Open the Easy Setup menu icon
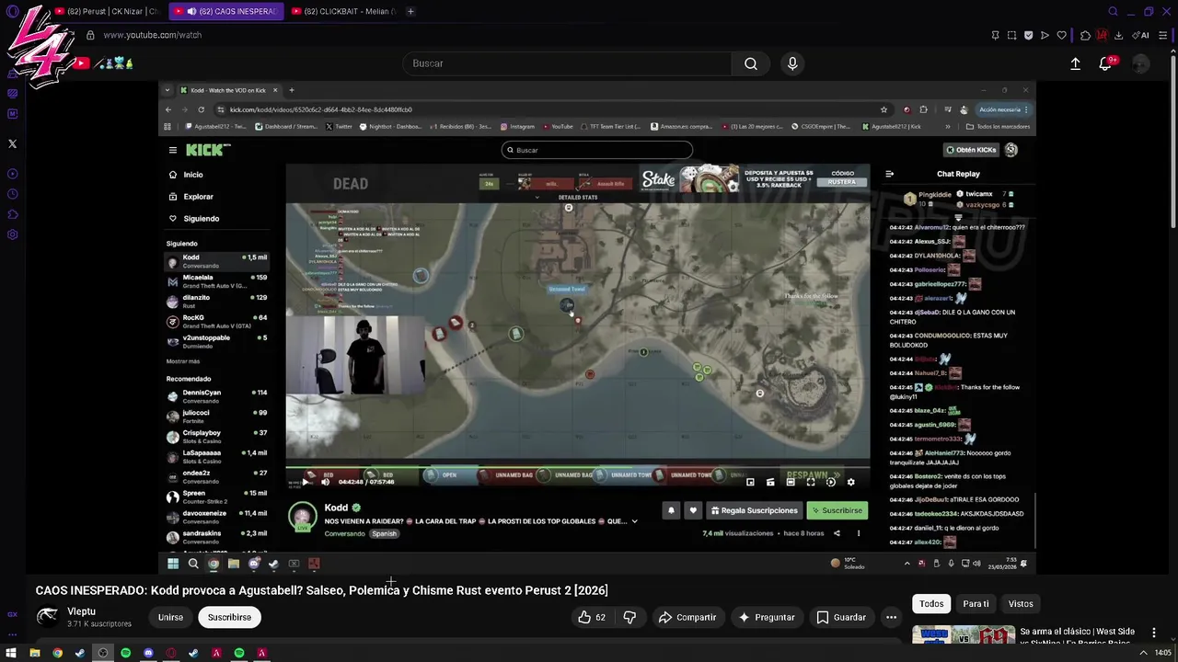1178x662 pixels. coord(1163,35)
